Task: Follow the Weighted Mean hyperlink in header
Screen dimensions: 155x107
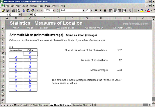Action: pos(65,28)
